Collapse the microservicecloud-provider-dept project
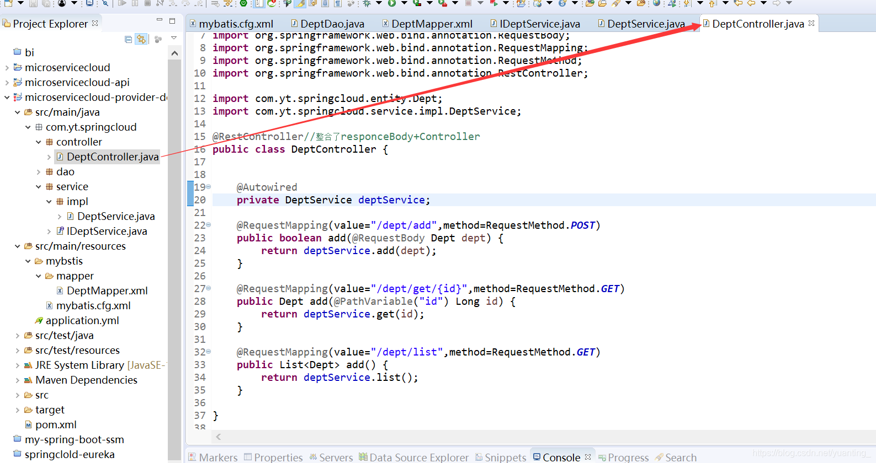Viewport: 876px width, 463px height. [x=7, y=98]
